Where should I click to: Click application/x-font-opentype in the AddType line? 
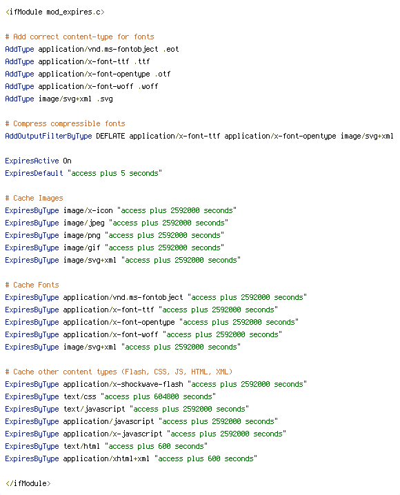[x=94, y=74]
